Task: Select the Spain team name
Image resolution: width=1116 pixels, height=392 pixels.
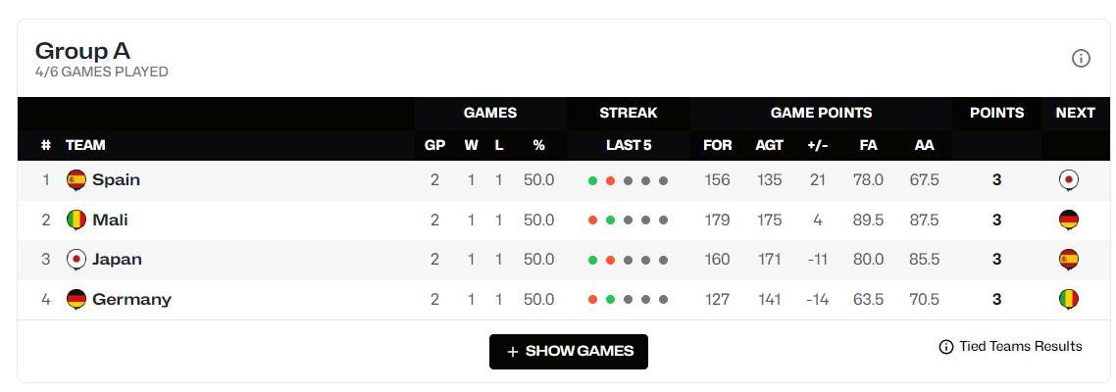Action: coord(116,180)
